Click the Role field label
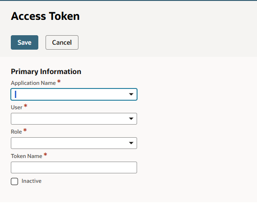 pos(16,132)
